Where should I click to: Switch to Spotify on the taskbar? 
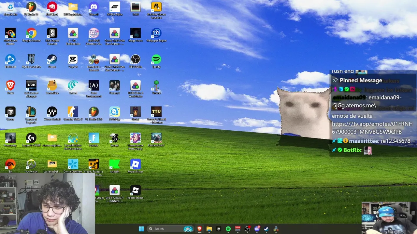[x=228, y=229]
